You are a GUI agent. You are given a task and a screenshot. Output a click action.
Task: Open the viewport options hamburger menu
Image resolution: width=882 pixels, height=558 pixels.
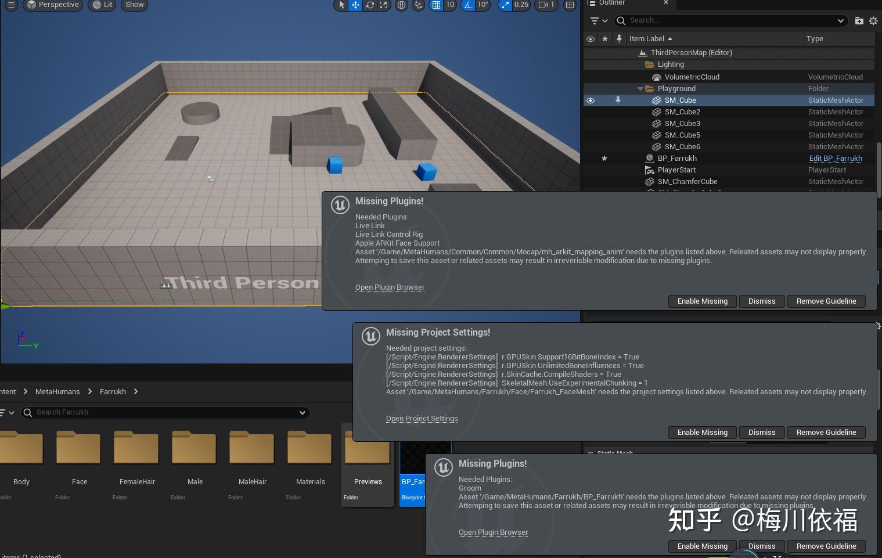[x=11, y=5]
